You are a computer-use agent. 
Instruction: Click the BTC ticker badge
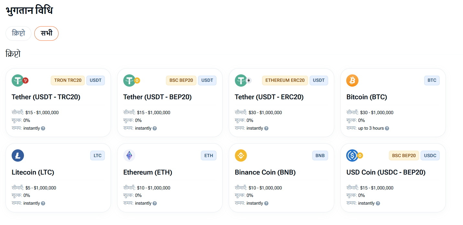(x=432, y=80)
